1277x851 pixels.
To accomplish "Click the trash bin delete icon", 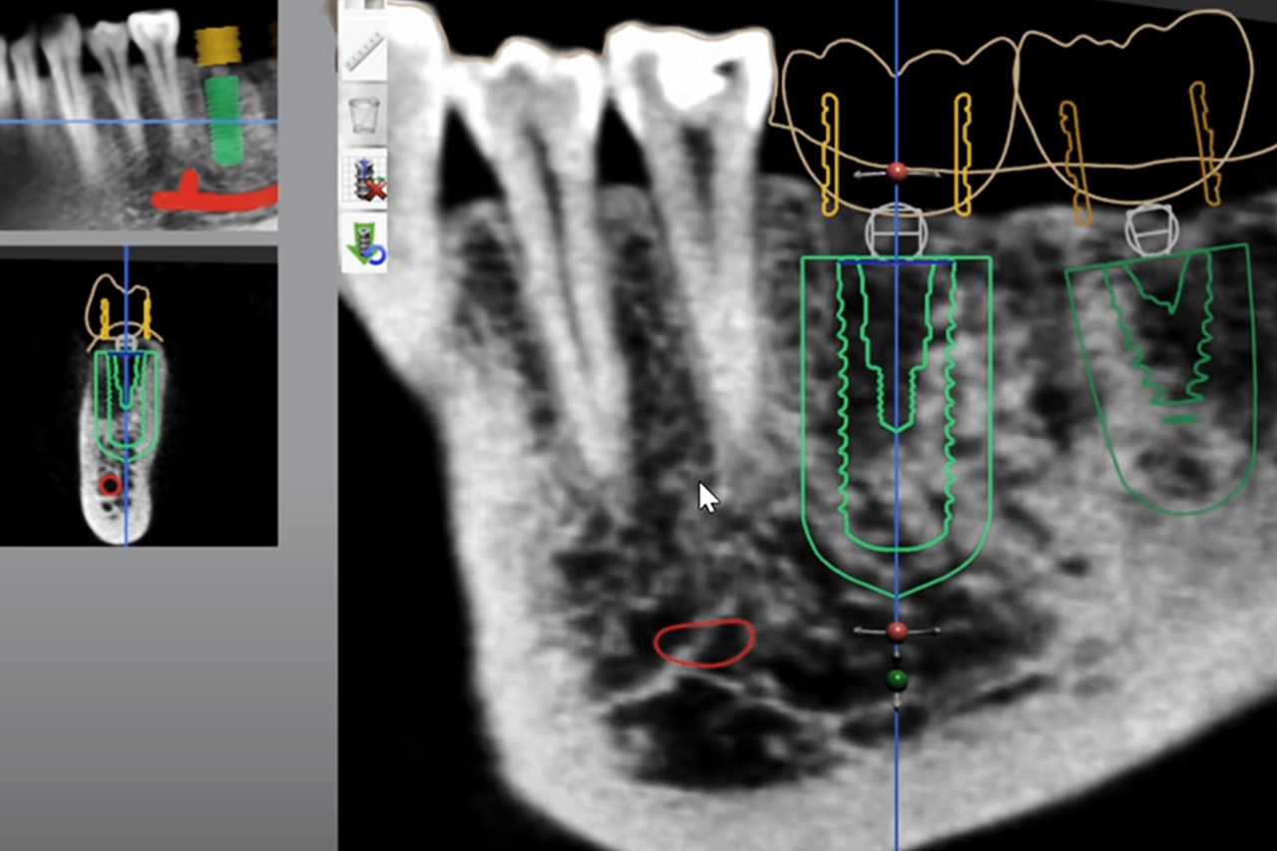I will (x=365, y=115).
